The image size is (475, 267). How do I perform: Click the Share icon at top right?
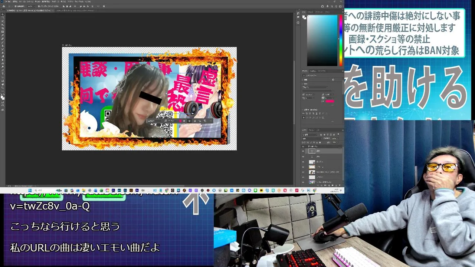[x=322, y=6]
